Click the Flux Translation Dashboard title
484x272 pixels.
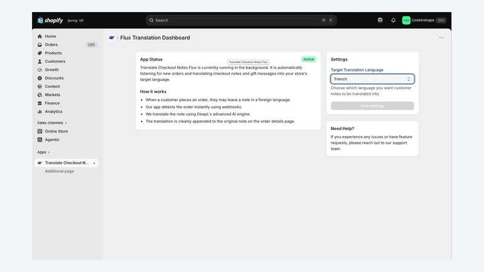[x=155, y=37]
